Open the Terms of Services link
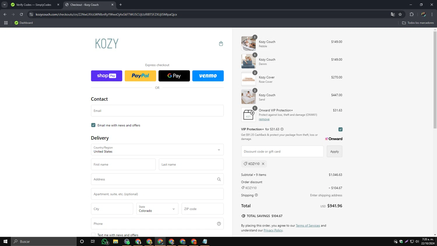437x246 pixels. pyautogui.click(x=308, y=226)
